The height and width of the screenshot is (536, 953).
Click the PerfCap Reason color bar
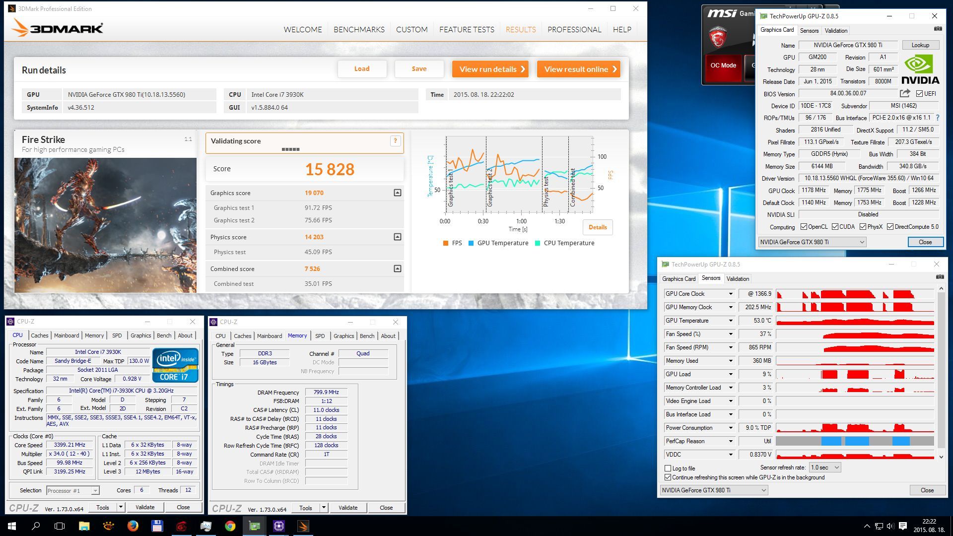(855, 441)
